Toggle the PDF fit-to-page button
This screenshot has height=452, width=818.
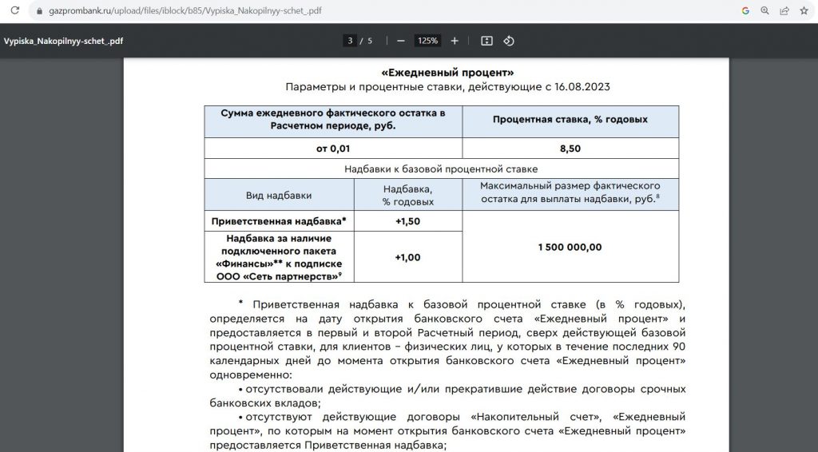pyautogui.click(x=486, y=41)
